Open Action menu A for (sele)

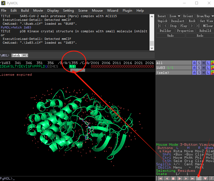(x=194, y=73)
